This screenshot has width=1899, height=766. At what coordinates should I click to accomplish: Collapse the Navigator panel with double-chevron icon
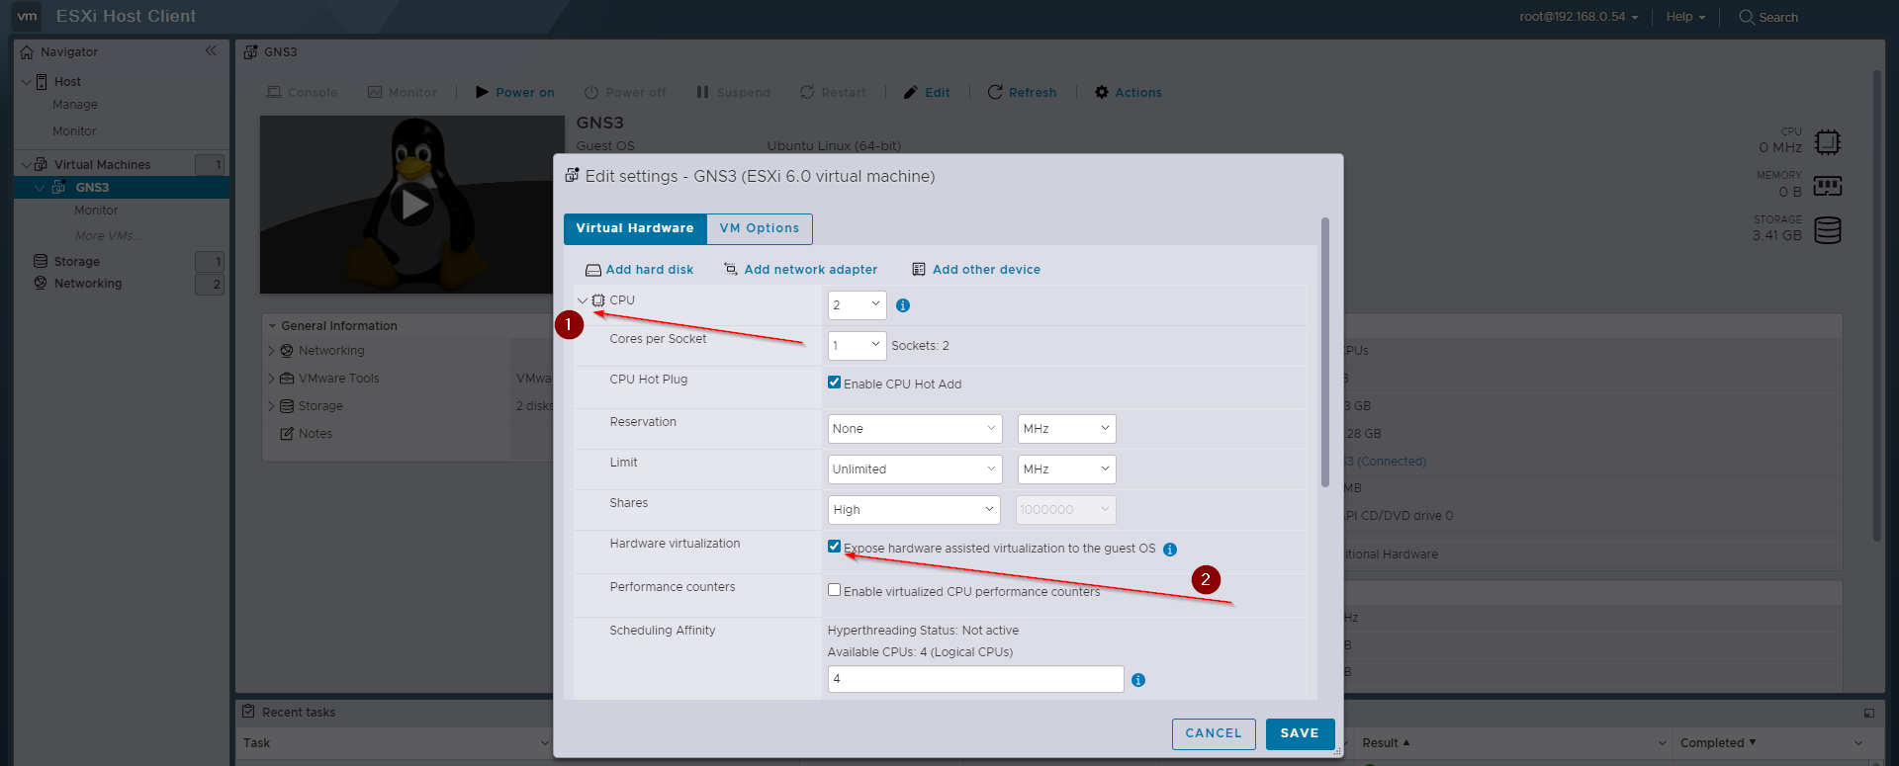(211, 50)
